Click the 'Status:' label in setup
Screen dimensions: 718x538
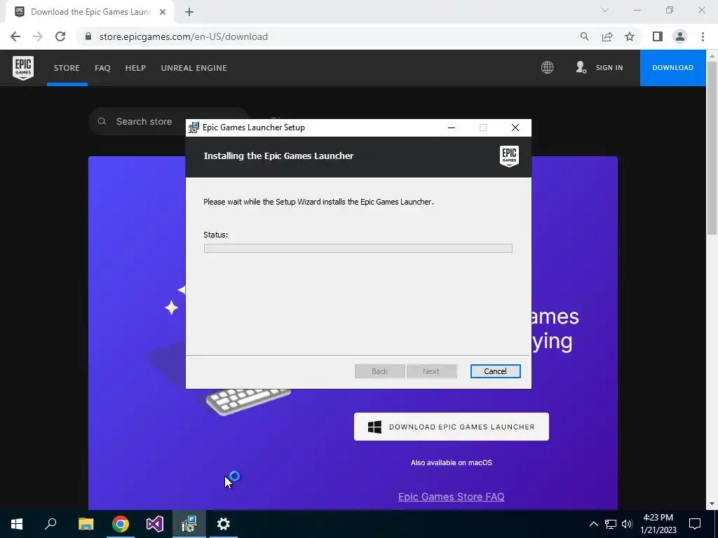tap(216, 235)
